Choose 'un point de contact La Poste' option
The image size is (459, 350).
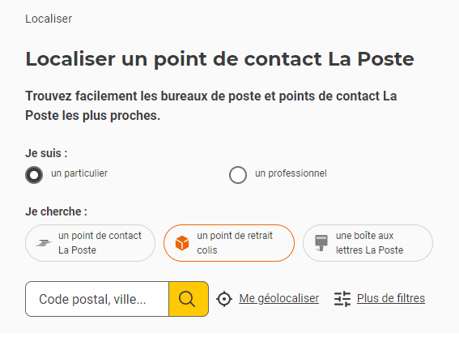[x=90, y=243]
